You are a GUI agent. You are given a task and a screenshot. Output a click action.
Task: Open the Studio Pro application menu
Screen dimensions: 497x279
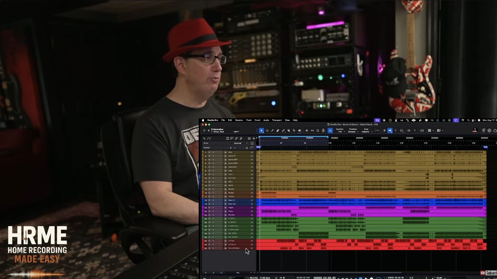[213, 120]
